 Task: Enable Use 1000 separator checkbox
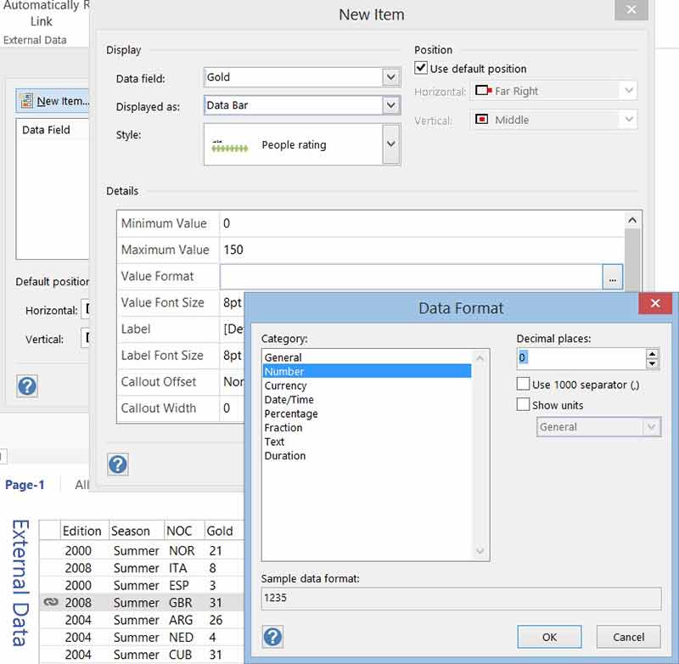coord(523,384)
